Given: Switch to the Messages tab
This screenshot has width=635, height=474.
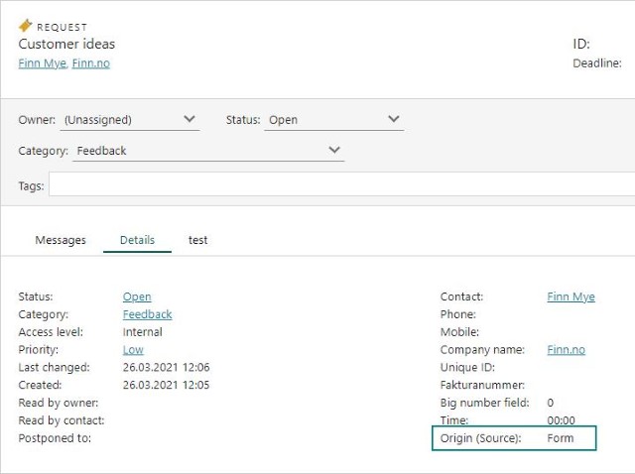Looking at the screenshot, I should coord(61,240).
